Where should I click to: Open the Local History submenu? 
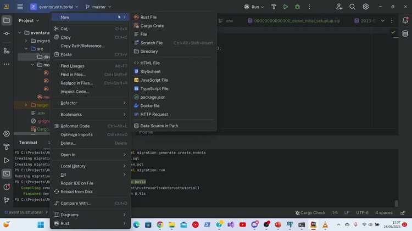pyautogui.click(x=91, y=166)
